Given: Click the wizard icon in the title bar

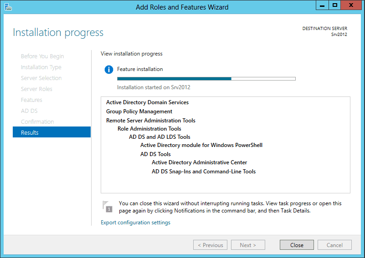Looking at the screenshot, I should [x=8, y=7].
